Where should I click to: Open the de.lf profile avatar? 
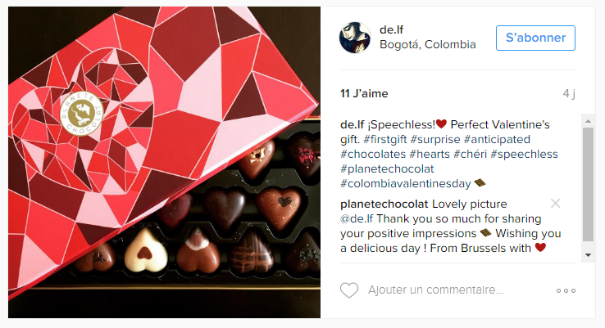tap(355, 38)
